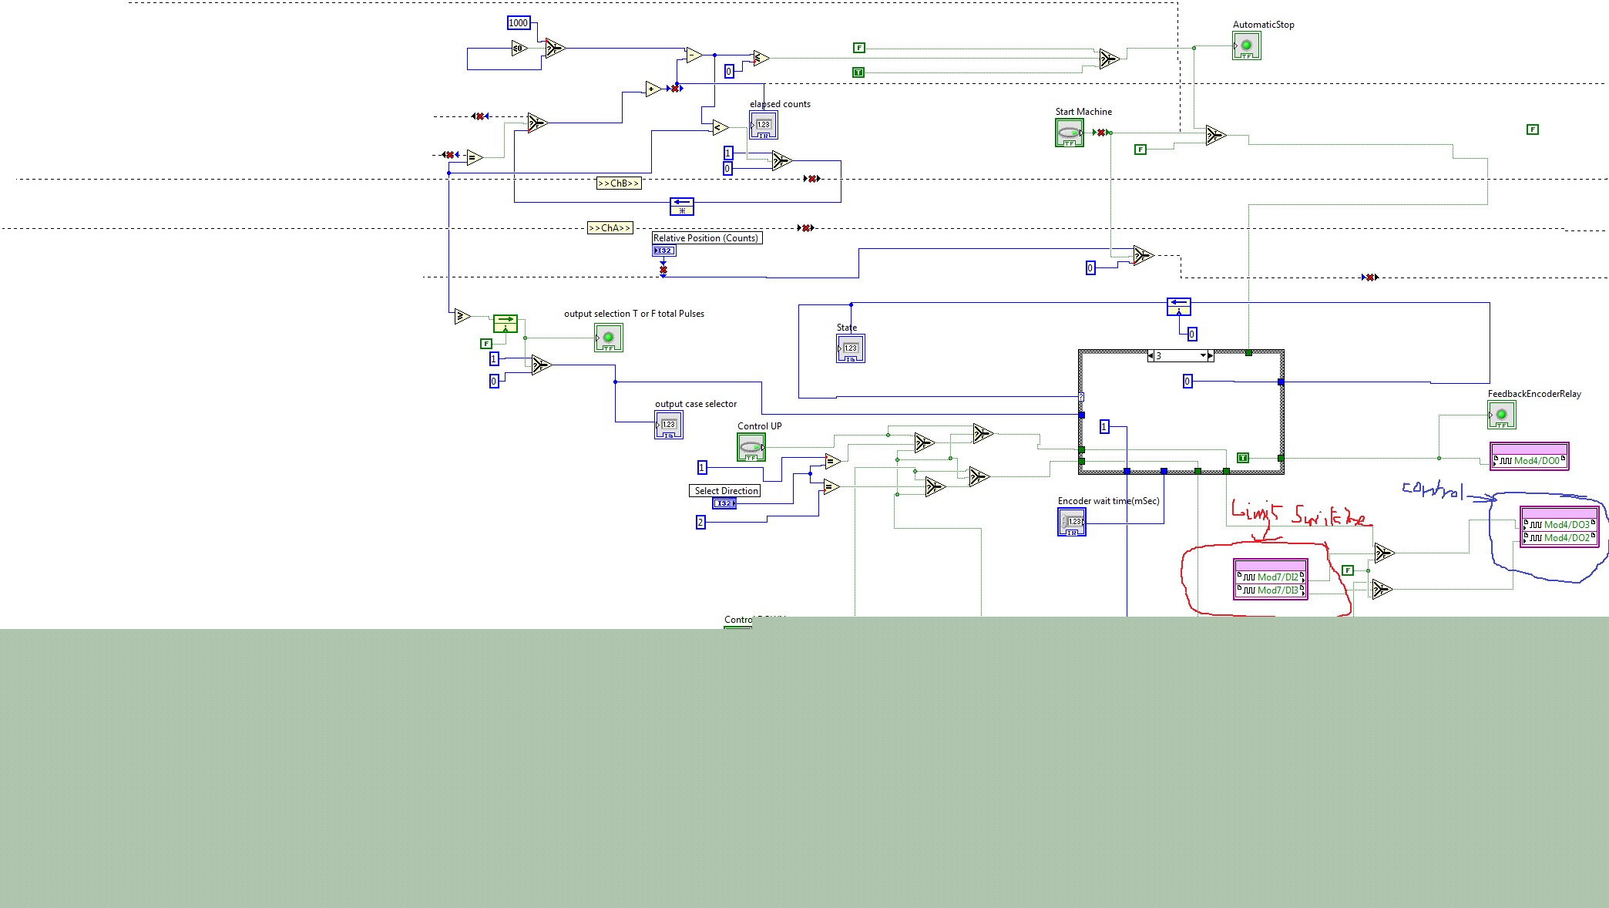Screen dimensions: 1609x908
Task: Select the 0 constant inside the case structure
Action: pos(1187,382)
